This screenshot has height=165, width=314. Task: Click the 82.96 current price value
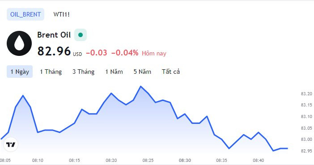pyautogui.click(x=54, y=51)
